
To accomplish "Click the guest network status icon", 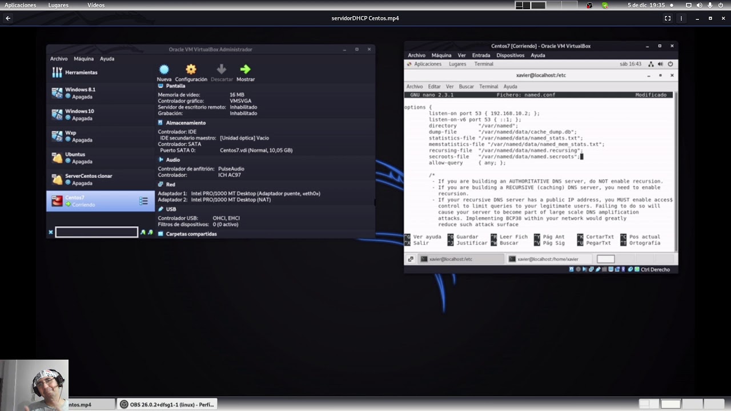I will pos(651,64).
